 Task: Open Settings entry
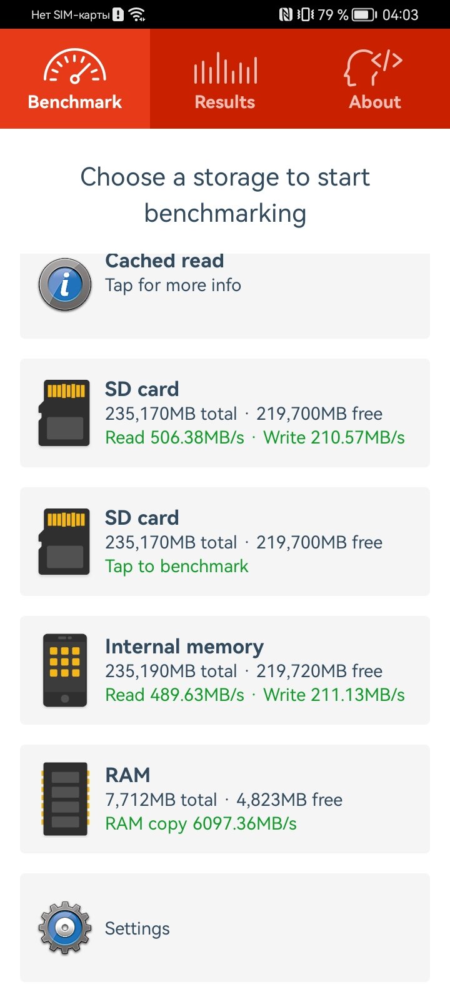[x=225, y=928]
